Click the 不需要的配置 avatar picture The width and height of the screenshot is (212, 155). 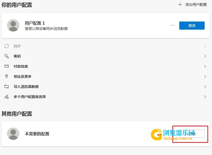(13, 134)
